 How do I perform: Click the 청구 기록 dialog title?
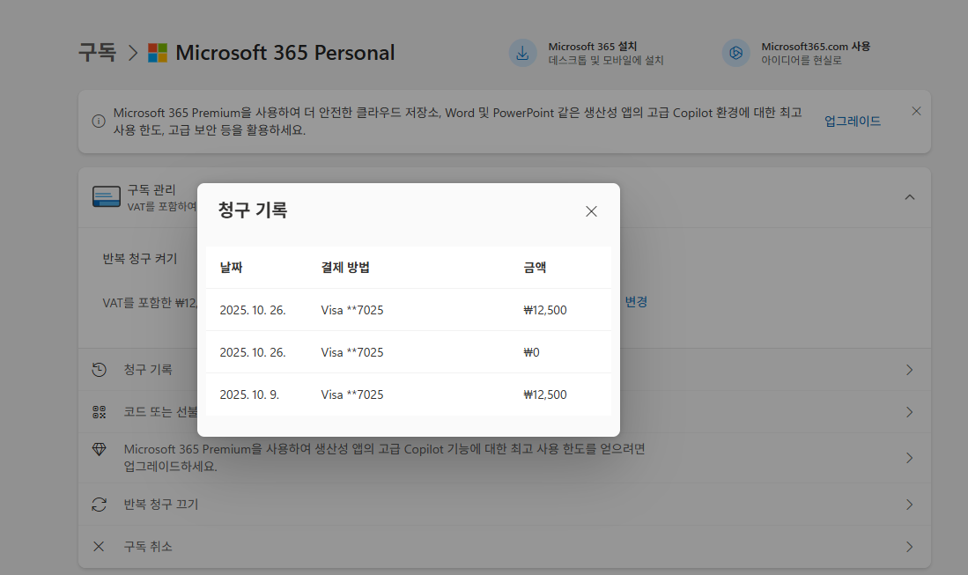253,210
